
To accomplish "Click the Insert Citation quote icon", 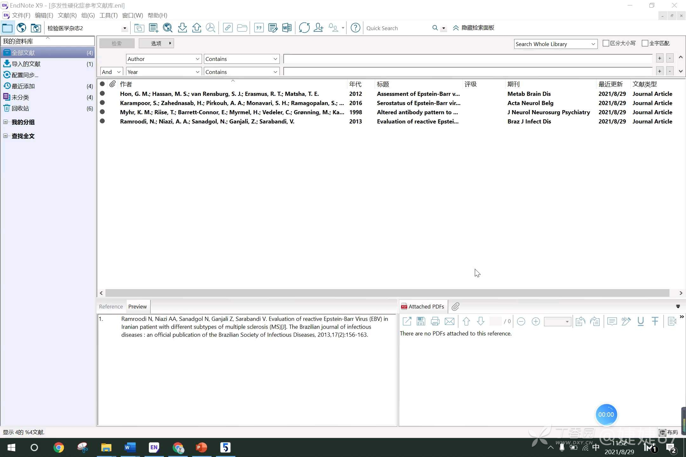I will click(x=259, y=28).
